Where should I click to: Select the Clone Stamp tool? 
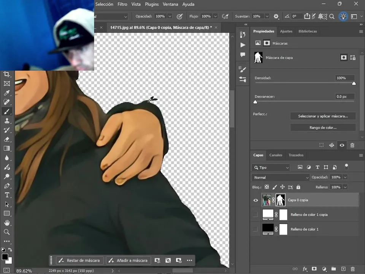tap(7, 121)
